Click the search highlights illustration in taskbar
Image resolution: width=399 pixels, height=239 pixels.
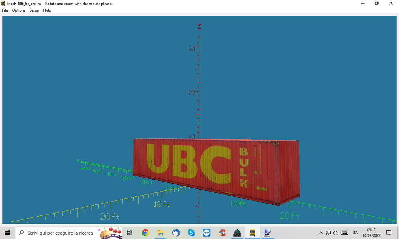(x=110, y=233)
